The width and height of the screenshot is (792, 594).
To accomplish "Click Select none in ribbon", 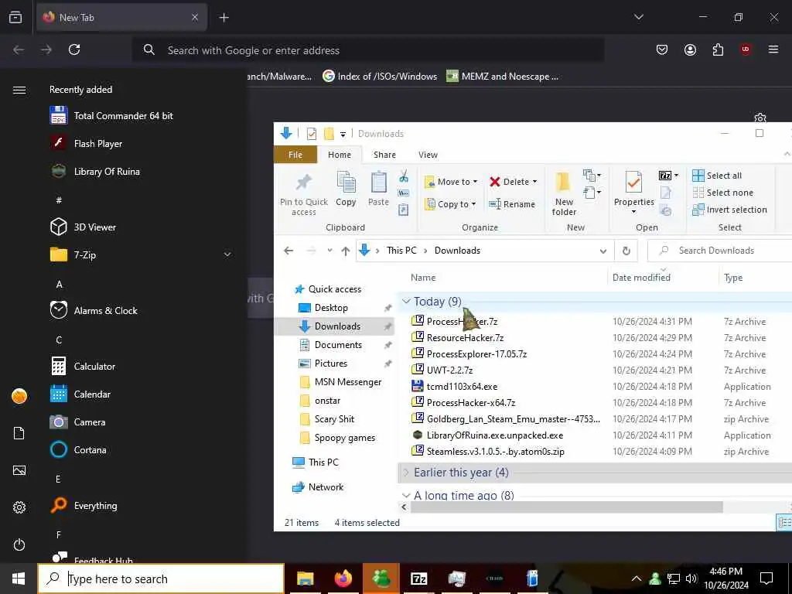I will (723, 193).
